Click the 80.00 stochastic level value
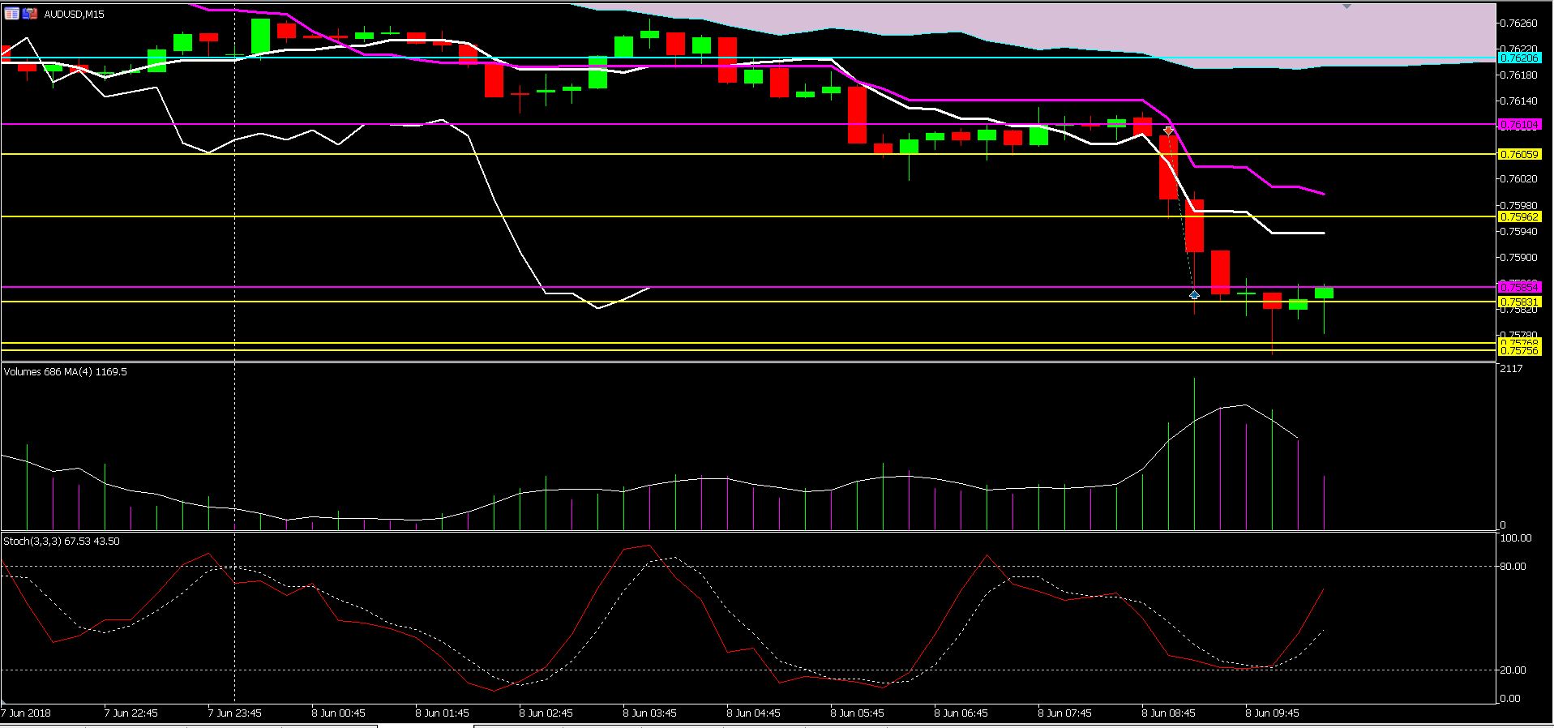 tap(1513, 567)
